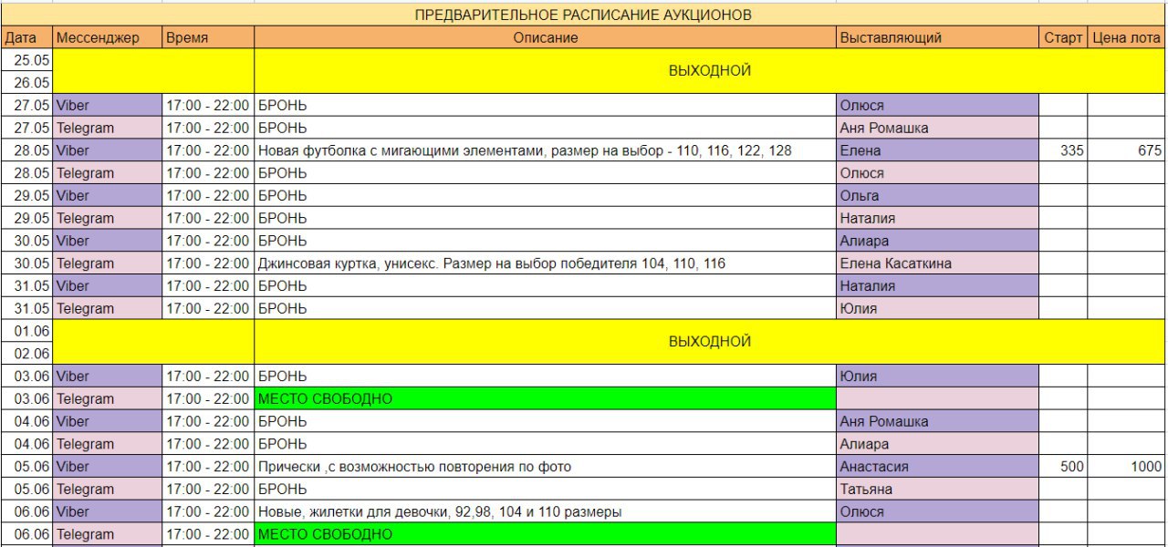1168x547 pixels.
Task: Click the Мессенджер column header
Action: (x=108, y=38)
